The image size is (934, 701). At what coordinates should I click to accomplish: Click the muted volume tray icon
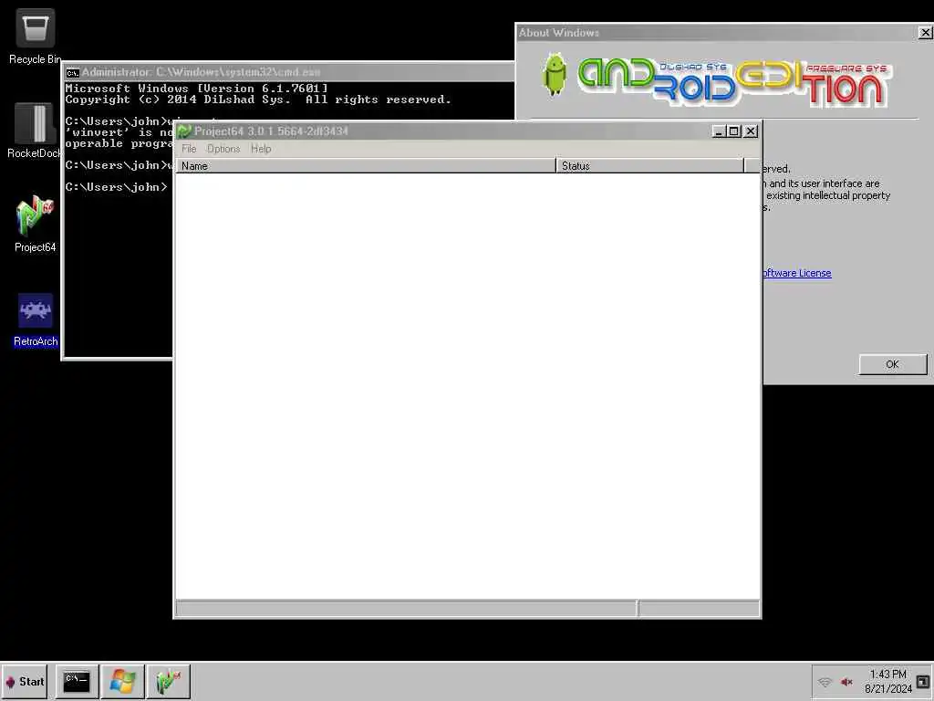(846, 682)
